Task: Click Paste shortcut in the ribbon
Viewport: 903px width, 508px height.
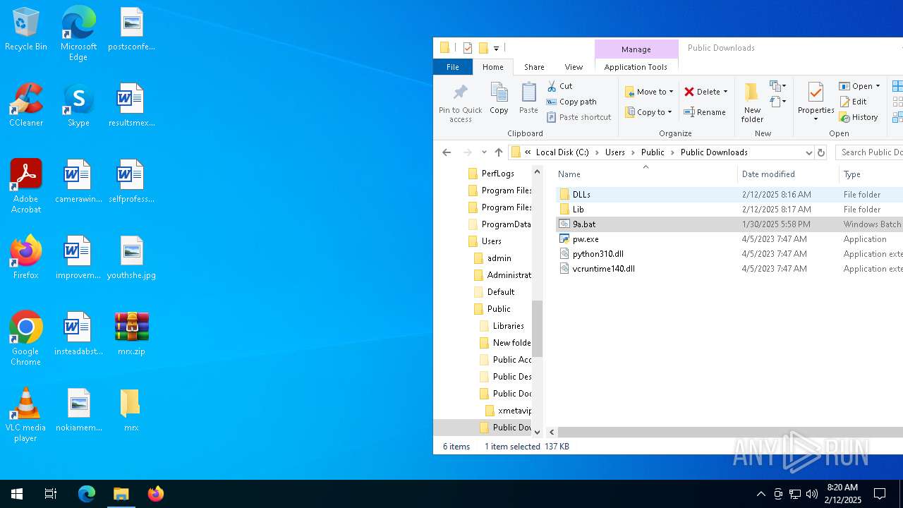Action: click(578, 117)
